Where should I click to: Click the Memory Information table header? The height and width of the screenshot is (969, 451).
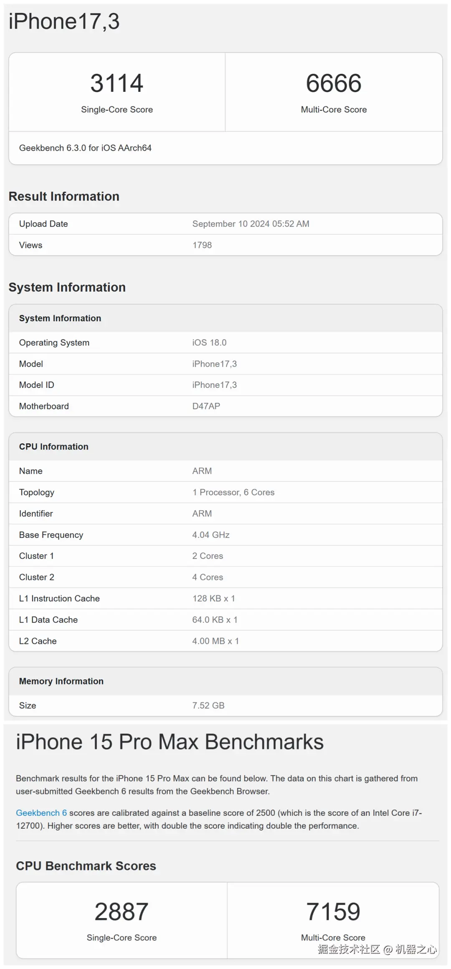[61, 681]
